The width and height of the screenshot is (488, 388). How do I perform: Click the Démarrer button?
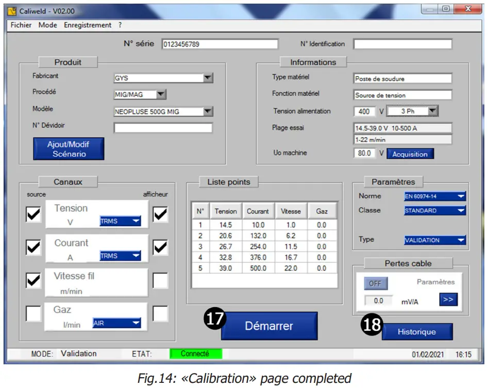point(268,325)
